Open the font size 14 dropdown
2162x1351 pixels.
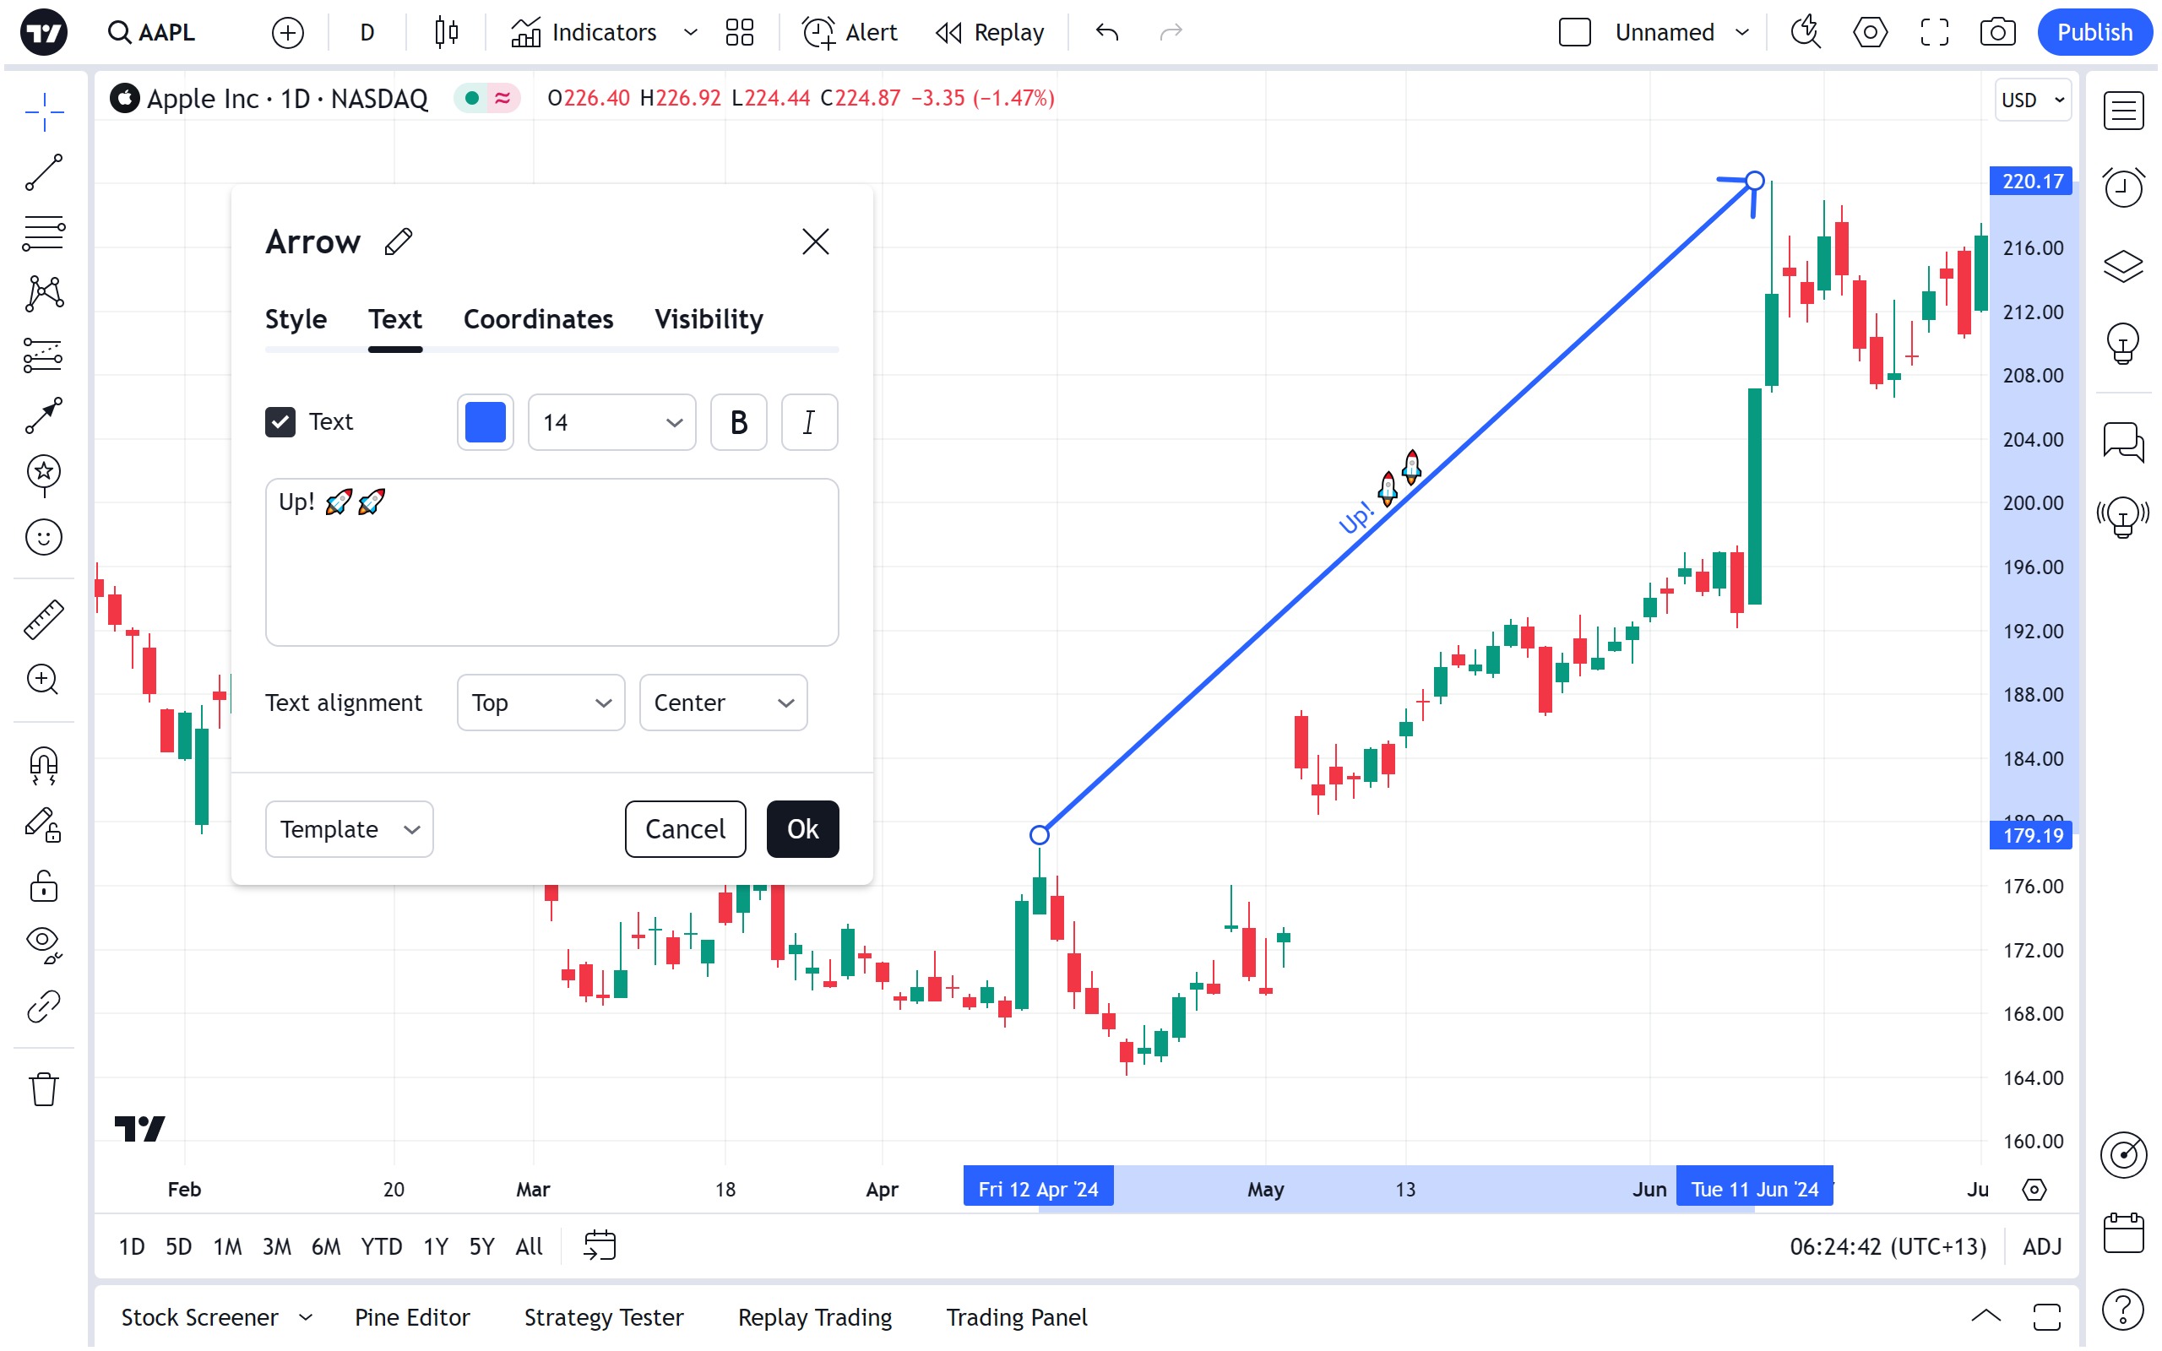[612, 423]
